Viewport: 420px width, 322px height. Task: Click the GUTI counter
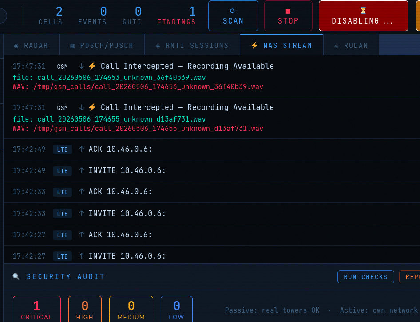pos(132,16)
